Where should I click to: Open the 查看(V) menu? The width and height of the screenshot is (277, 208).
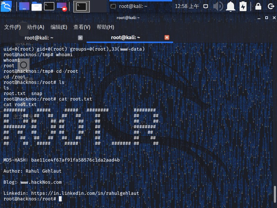click(x=82, y=27)
